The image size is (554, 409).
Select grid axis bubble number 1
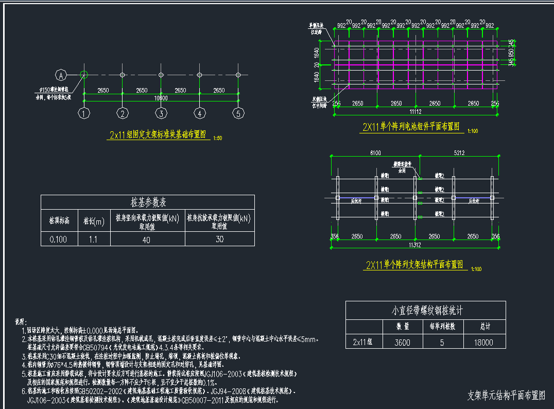coord(84,113)
